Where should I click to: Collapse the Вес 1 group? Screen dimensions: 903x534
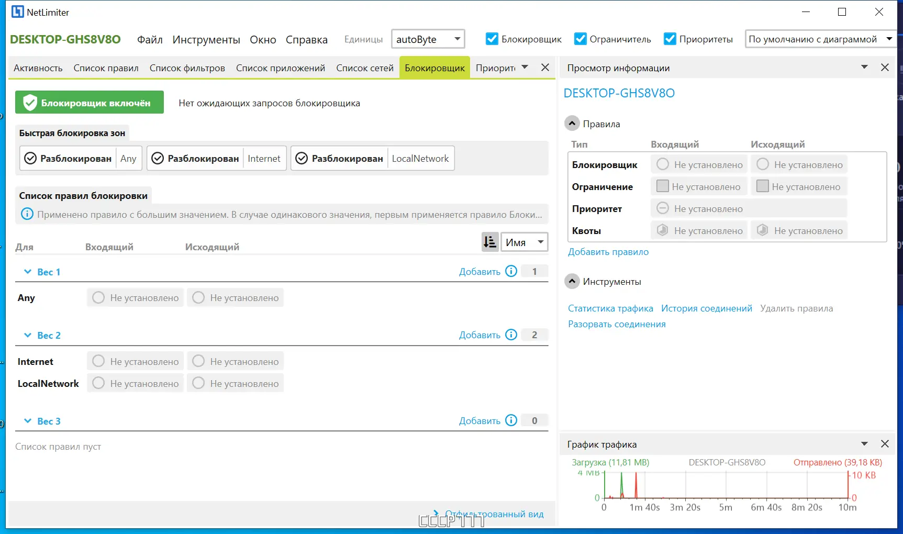28,272
